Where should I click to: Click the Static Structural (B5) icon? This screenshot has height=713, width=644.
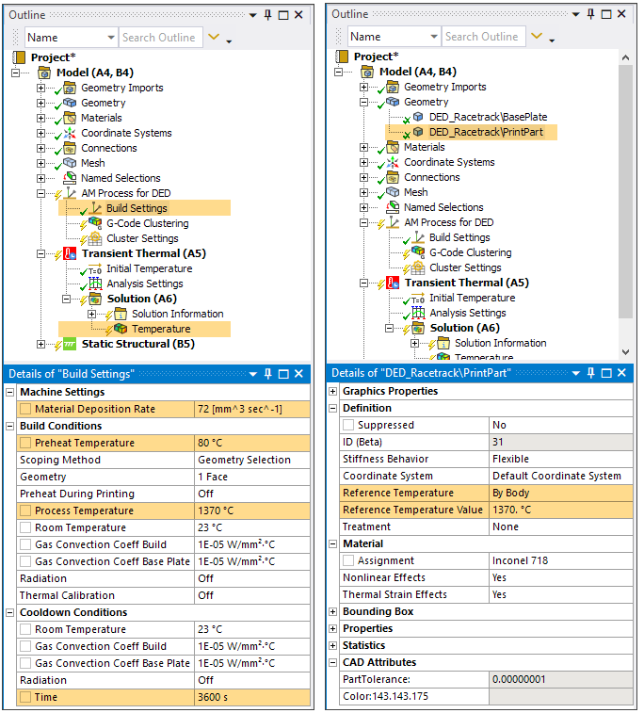[x=70, y=344]
